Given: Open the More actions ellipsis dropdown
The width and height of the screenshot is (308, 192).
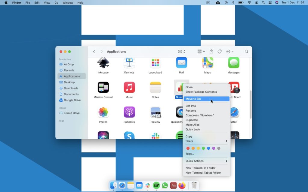Looking at the screenshot, I should pos(230,52).
